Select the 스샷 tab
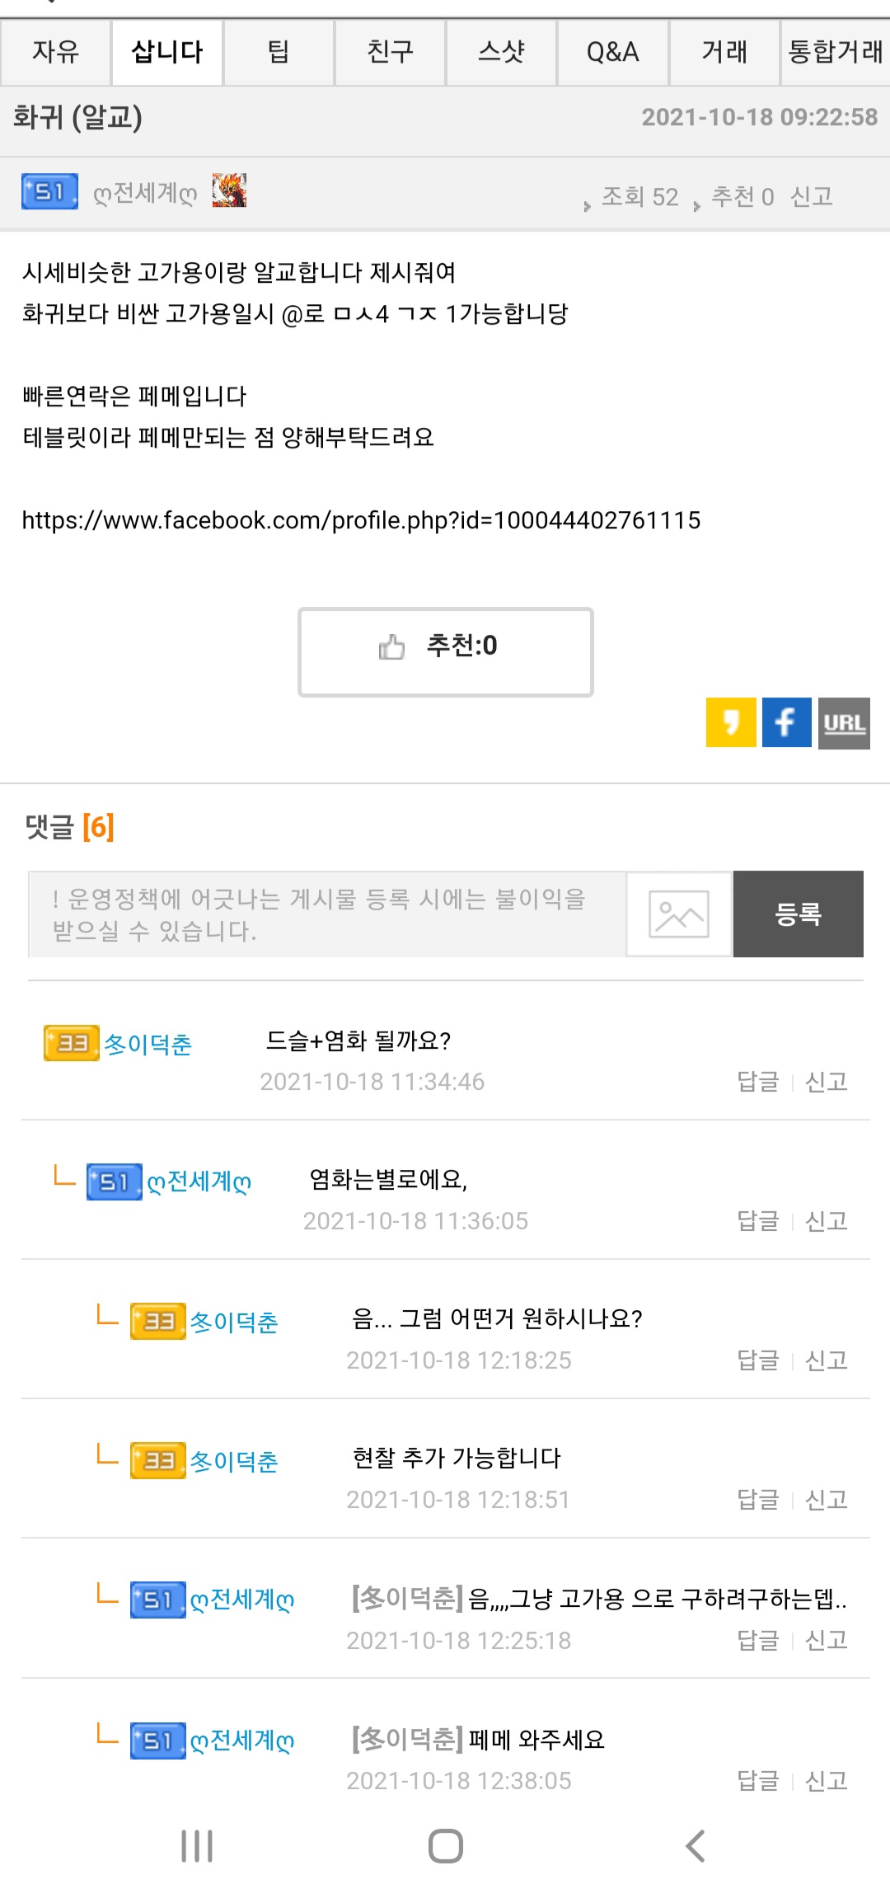The width and height of the screenshot is (890, 1898). (x=501, y=52)
